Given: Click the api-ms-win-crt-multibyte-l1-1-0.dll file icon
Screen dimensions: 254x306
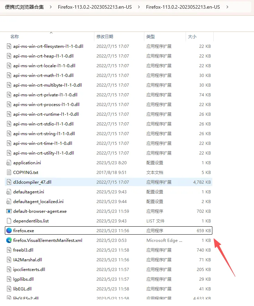Looking at the screenshot, I should click(x=9, y=85).
